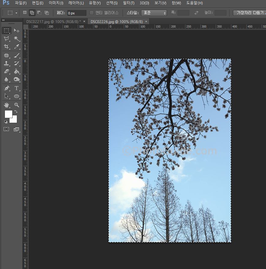The height and width of the screenshot is (269, 266).
Task: Select the Magic Wand tool
Action: pos(17,39)
